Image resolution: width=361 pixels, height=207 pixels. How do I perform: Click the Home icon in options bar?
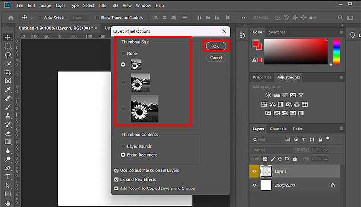(x=11, y=18)
